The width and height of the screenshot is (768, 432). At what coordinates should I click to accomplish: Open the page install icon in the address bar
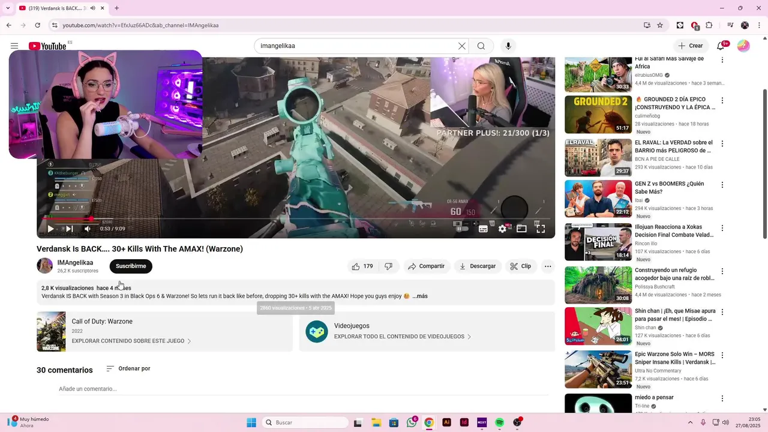(647, 25)
